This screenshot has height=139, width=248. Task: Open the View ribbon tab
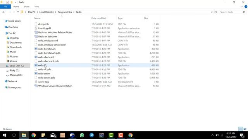[37, 7]
